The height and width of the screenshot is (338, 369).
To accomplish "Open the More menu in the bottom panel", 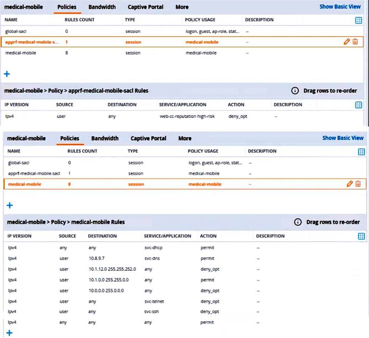I will click(x=184, y=138).
